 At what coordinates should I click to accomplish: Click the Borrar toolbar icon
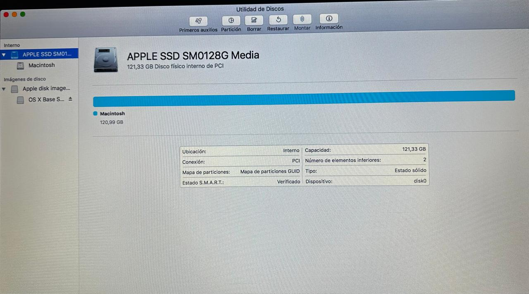254,20
